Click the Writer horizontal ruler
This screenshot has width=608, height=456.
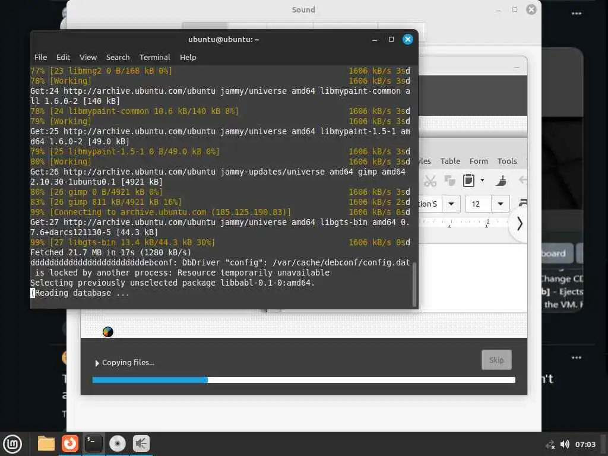pos(463,223)
